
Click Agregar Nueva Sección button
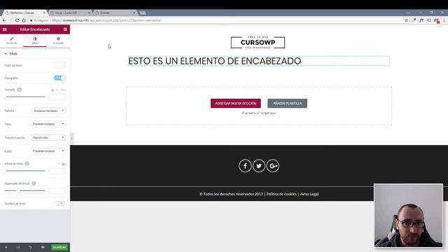click(236, 103)
